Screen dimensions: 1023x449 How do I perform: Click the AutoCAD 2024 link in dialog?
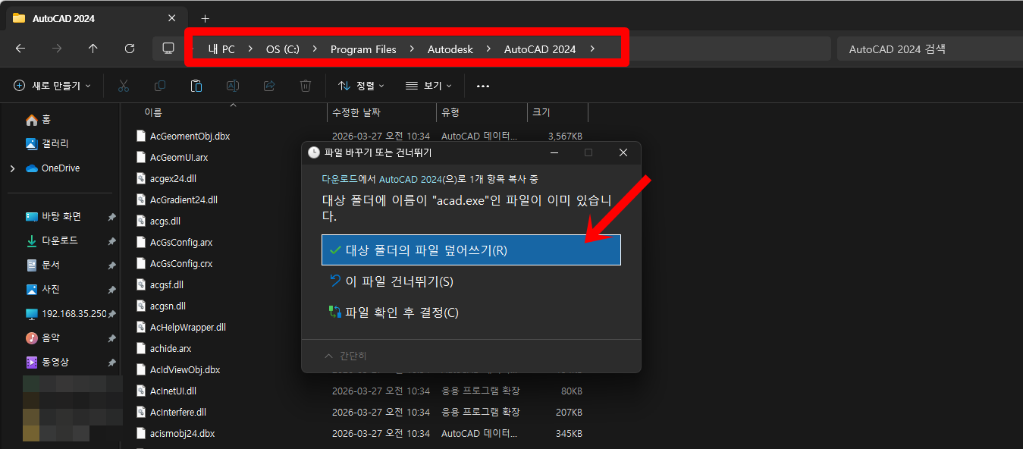[411, 179]
